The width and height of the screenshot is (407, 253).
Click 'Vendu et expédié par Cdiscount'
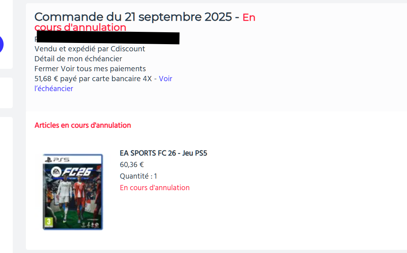pos(90,49)
